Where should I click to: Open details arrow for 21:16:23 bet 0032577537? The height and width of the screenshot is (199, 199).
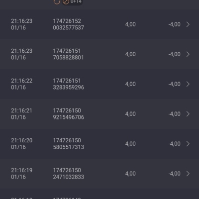tap(188, 24)
